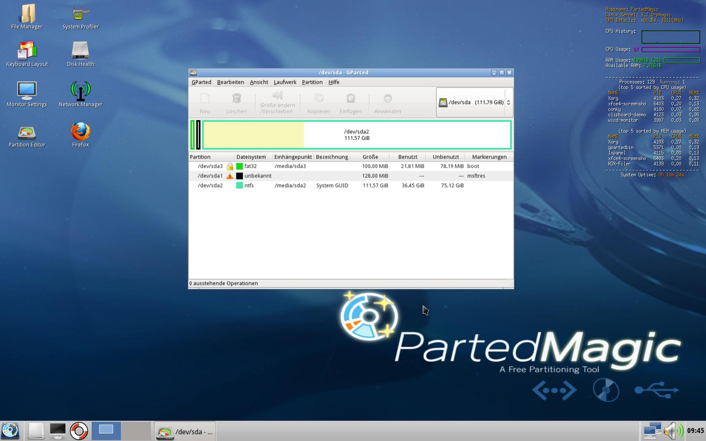
Task: Click the 09:45 clock in the taskbar
Action: click(x=695, y=430)
